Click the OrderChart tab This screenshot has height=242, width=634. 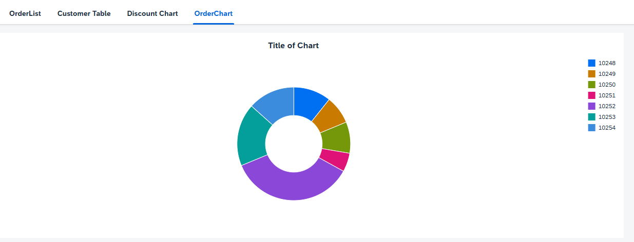coord(214,14)
